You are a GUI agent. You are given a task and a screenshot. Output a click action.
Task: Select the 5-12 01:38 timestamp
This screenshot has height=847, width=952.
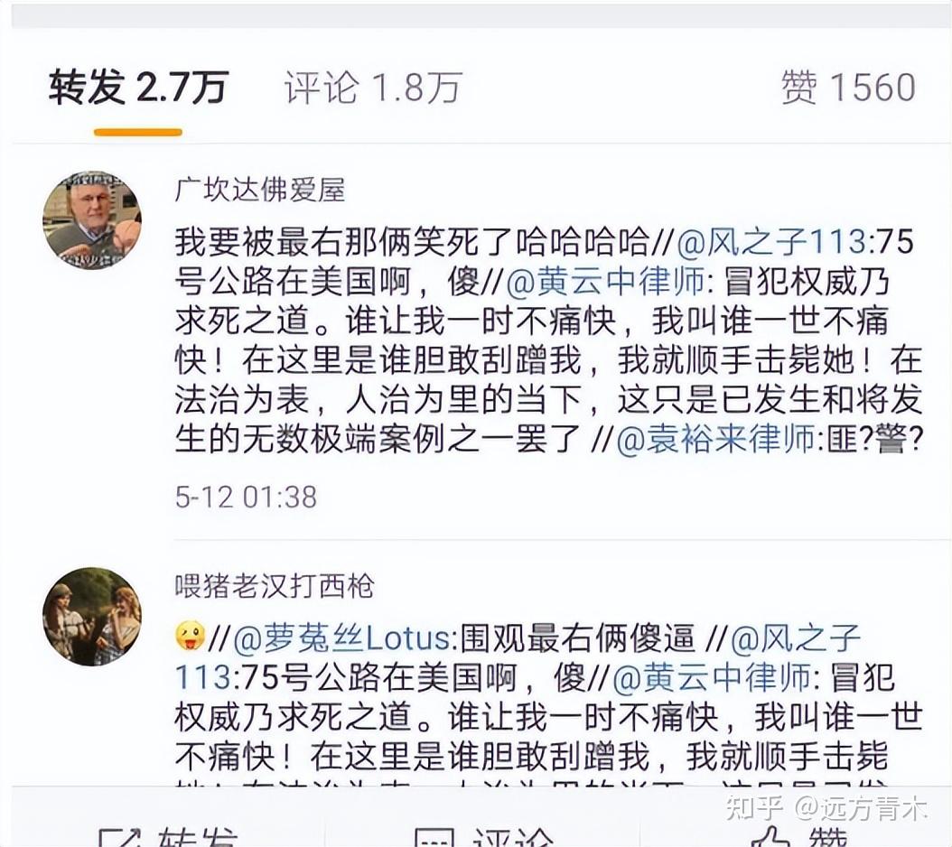click(246, 497)
